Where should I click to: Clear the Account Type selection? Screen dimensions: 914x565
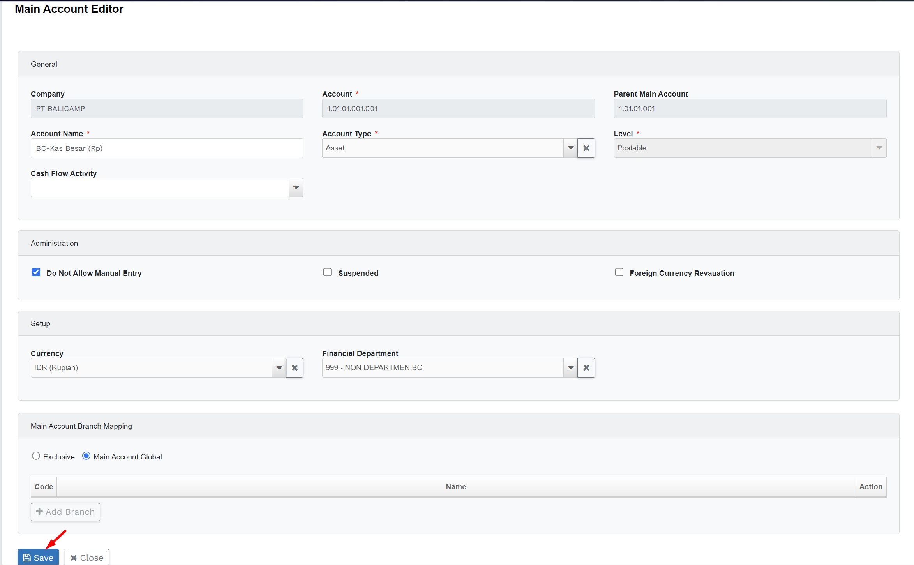pyautogui.click(x=586, y=148)
